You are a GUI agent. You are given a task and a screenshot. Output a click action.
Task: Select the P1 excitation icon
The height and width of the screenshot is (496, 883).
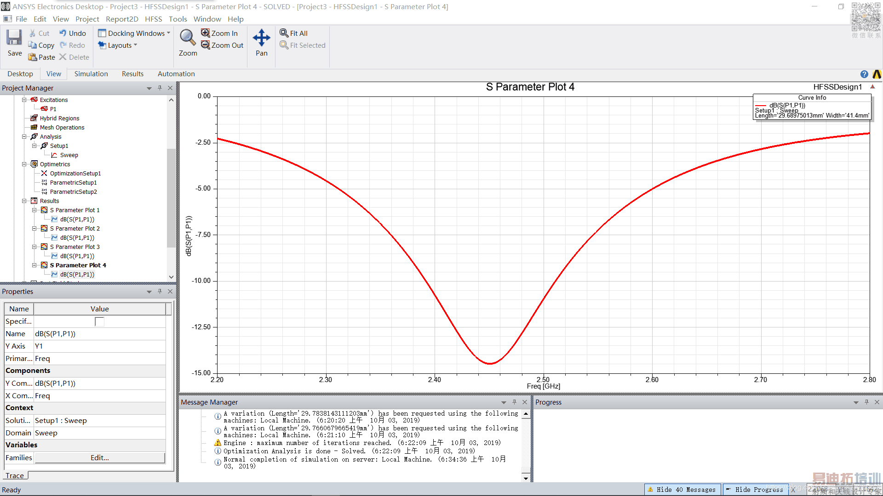pos(44,109)
